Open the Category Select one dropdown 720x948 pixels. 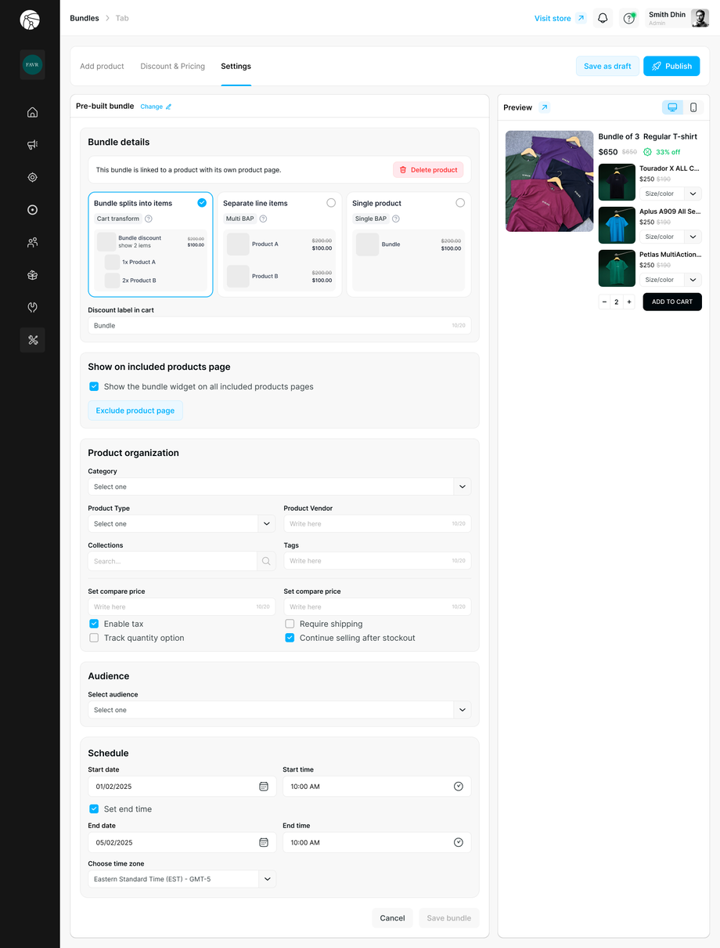pos(462,487)
